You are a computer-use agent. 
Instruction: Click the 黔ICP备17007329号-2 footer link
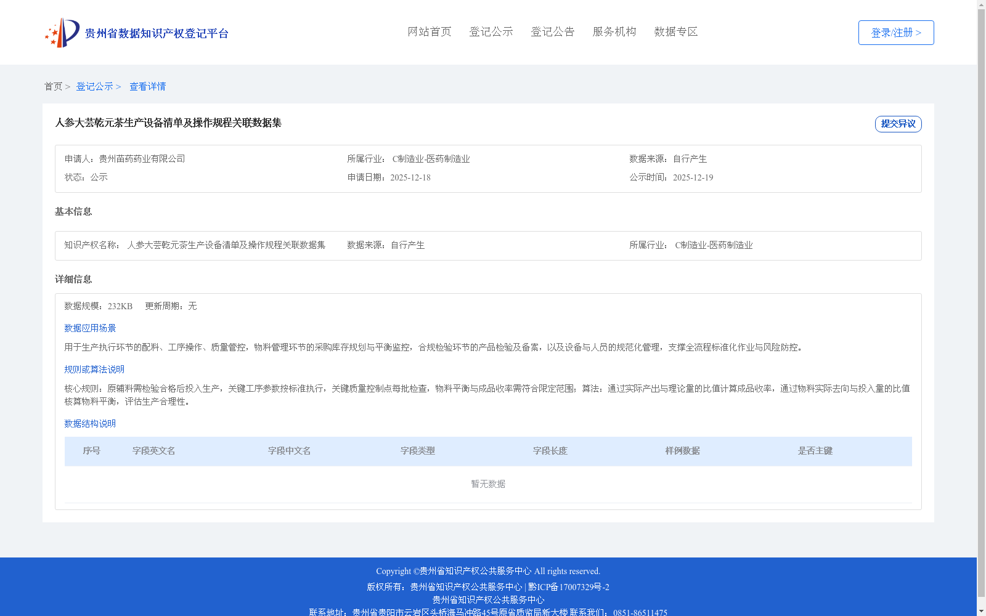tap(569, 587)
